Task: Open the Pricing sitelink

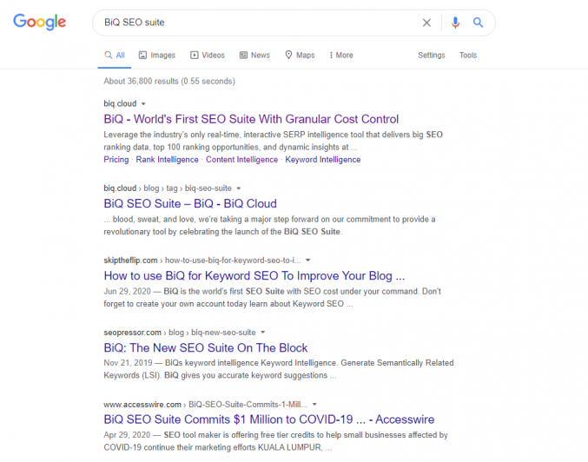Action: pyautogui.click(x=116, y=160)
